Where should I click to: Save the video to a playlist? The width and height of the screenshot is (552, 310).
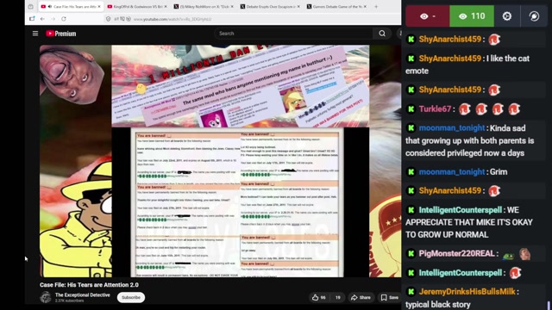[x=389, y=297]
